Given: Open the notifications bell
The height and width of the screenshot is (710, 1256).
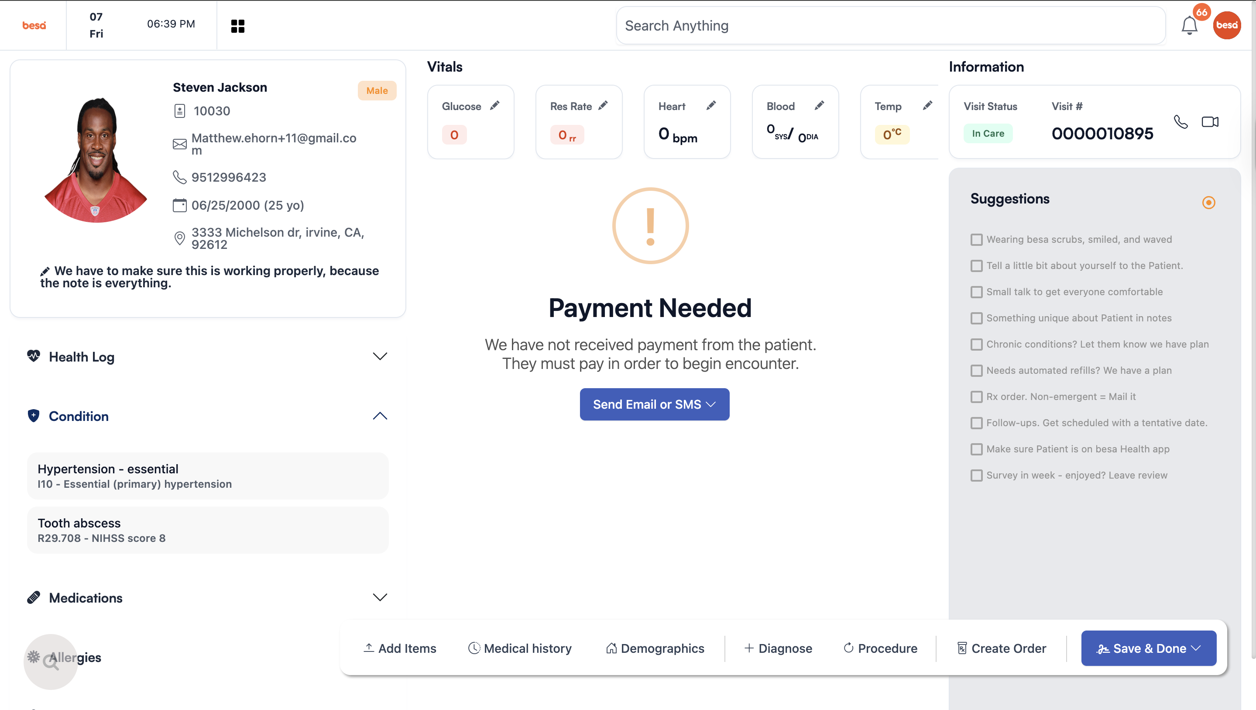Looking at the screenshot, I should coord(1189,25).
